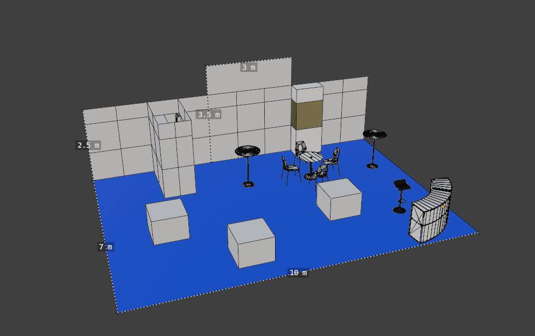Viewport: 535px width, 336px height.
Task: Select the cube closest to the 7 m label
Action: 168,221
